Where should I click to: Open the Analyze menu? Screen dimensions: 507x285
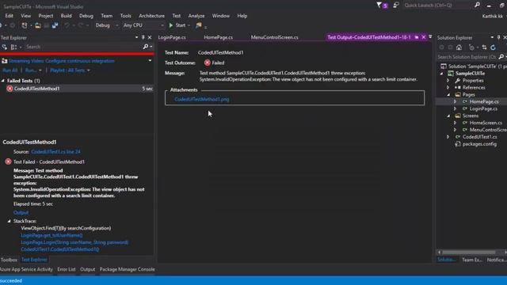tap(196, 16)
